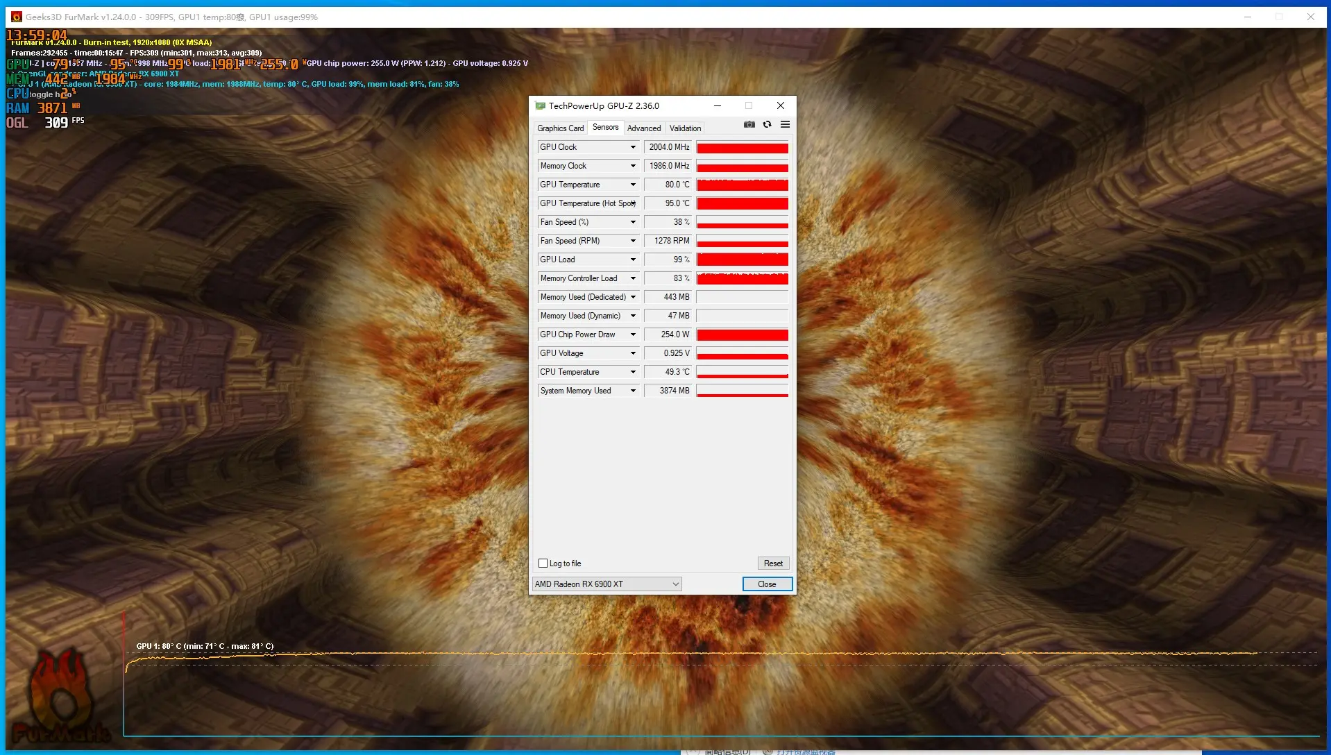1331x755 pixels.
Task: Click the 95.0 °C Hot Spot value
Action: (668, 203)
